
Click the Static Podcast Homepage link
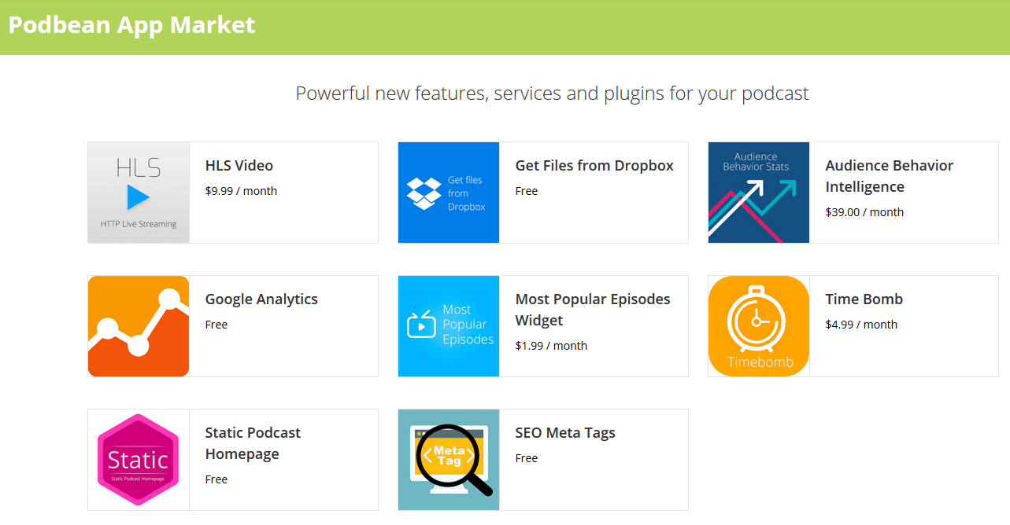pos(253,442)
